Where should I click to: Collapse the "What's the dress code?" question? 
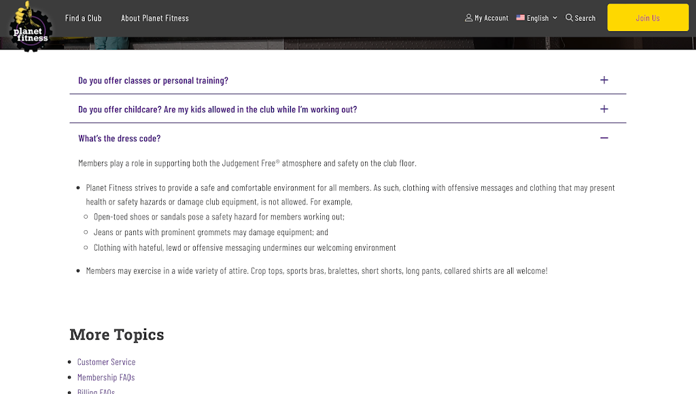click(x=120, y=139)
